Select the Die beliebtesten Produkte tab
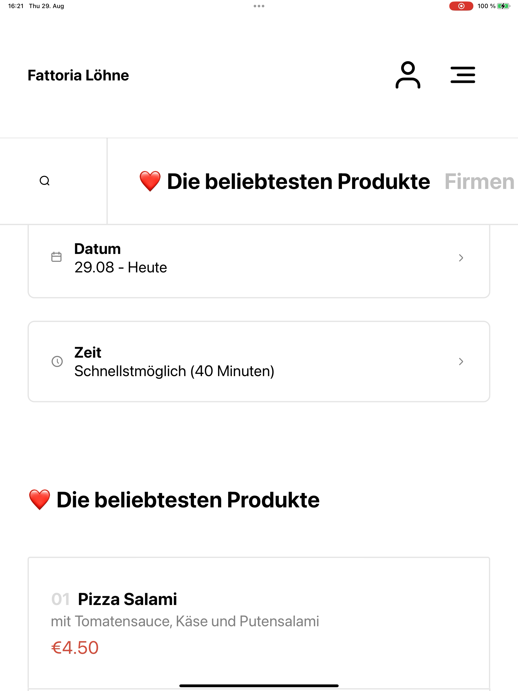Image resolution: width=518 pixels, height=691 pixels. (x=284, y=181)
